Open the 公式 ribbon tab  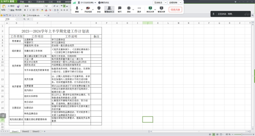[x=50, y=2]
